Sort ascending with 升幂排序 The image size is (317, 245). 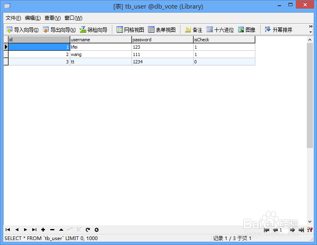point(279,30)
